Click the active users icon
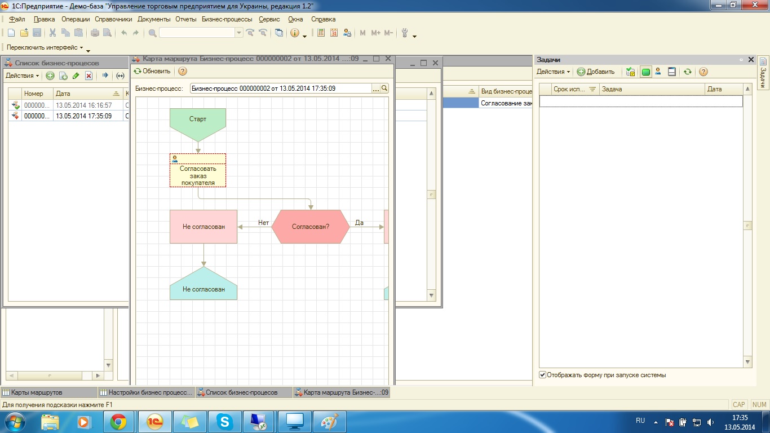The image size is (770, 433). [x=347, y=33]
